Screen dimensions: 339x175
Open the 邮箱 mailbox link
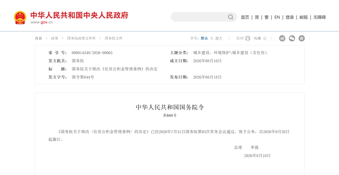point(304,17)
